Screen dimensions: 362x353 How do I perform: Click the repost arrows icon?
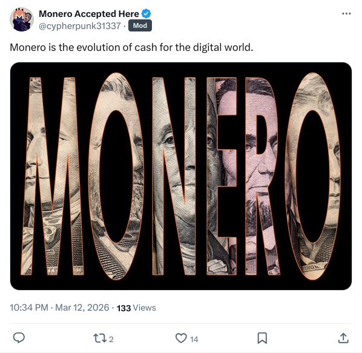click(100, 338)
